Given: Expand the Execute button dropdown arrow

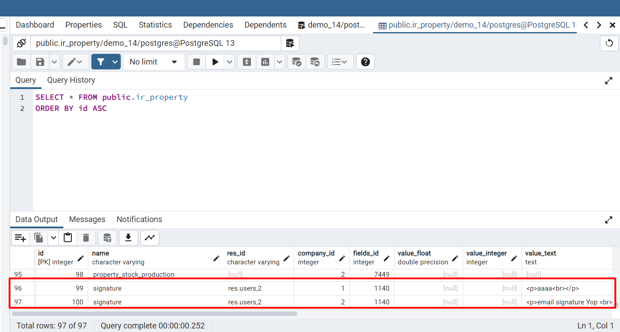Looking at the screenshot, I should click(229, 61).
